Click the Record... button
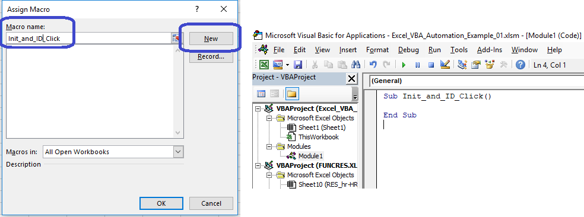The width and height of the screenshot is (584, 217). pyautogui.click(x=211, y=56)
